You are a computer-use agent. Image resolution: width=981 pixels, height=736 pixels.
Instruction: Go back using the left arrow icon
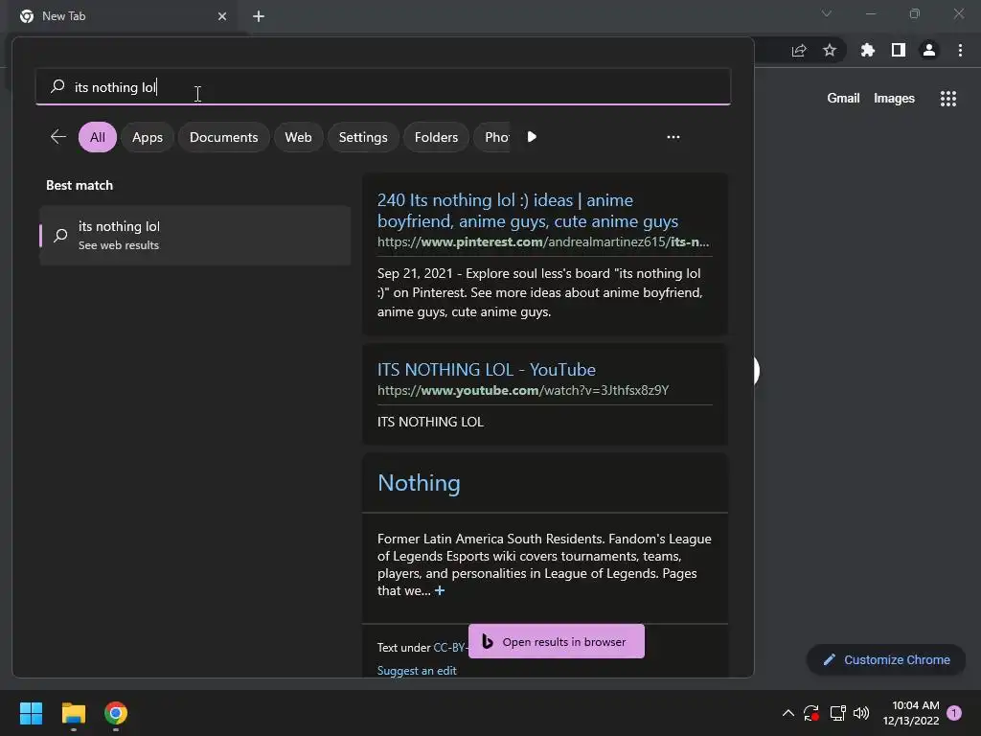[x=58, y=136]
